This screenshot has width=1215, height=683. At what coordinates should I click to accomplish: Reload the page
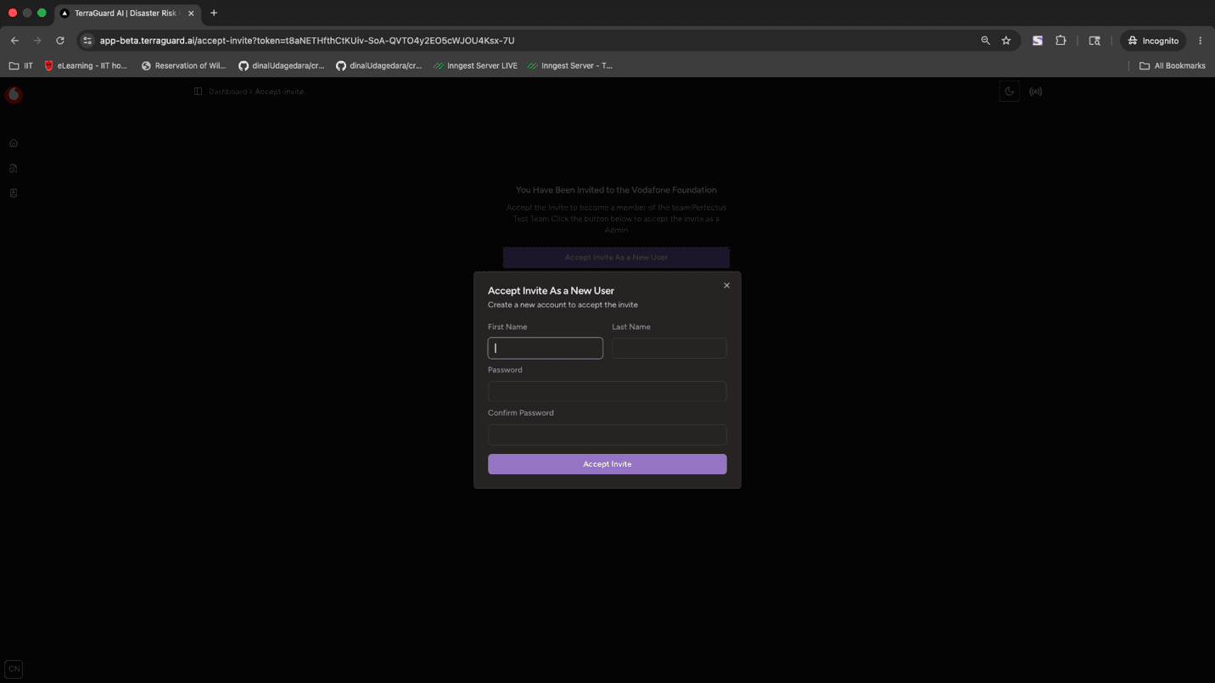(60, 41)
